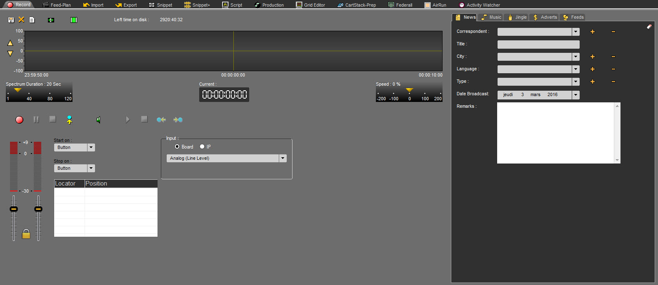658x285 pixels.
Task: Open the Grid Editor menu tab
Action: [310, 5]
